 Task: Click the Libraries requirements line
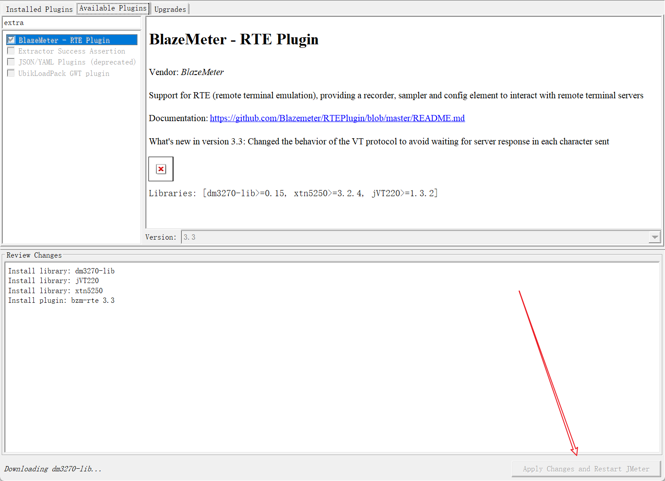point(293,194)
